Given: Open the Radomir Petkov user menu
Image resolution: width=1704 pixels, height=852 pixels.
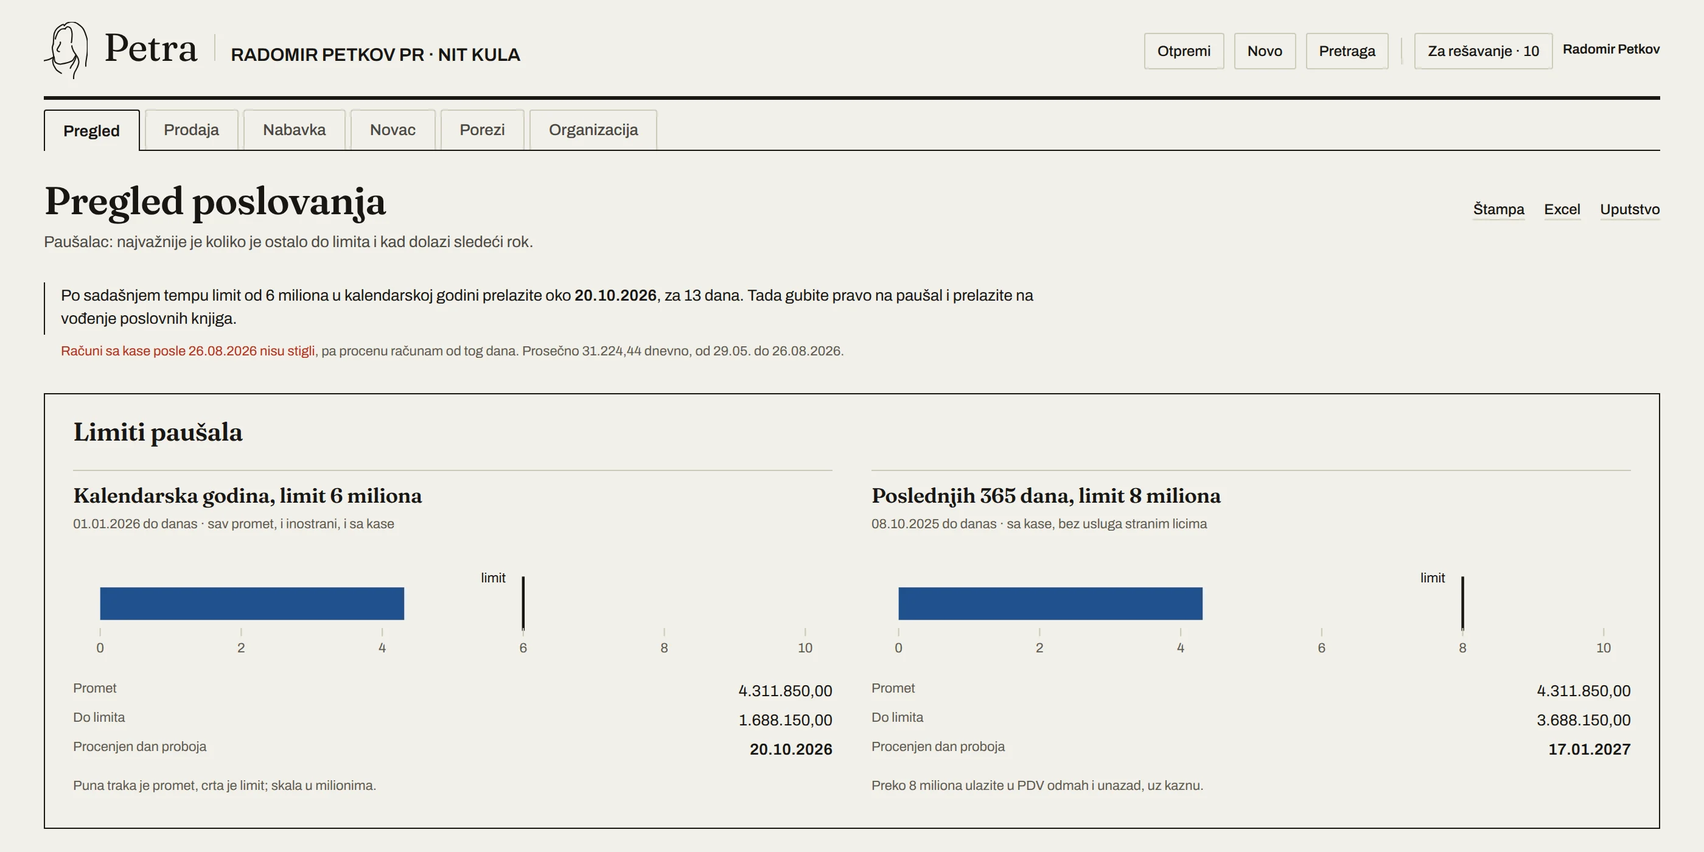Looking at the screenshot, I should [x=1611, y=49].
